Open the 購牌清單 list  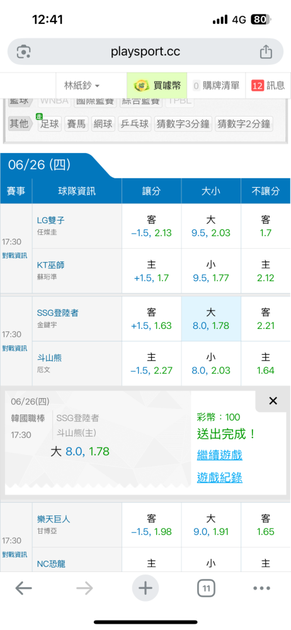coord(216,85)
